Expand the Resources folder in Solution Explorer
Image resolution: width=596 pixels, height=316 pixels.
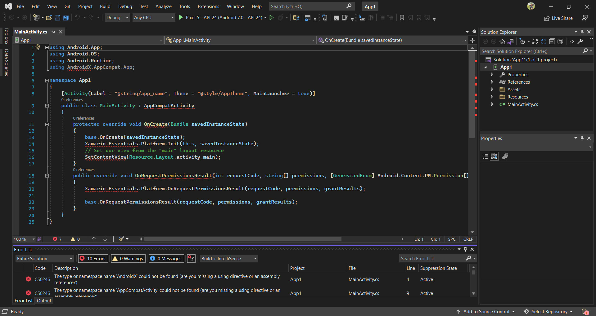point(492,97)
